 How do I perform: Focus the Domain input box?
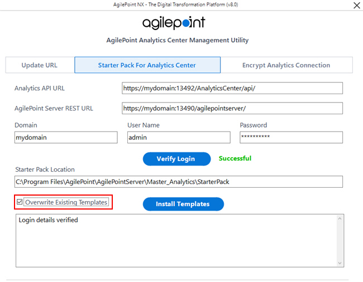click(66, 138)
